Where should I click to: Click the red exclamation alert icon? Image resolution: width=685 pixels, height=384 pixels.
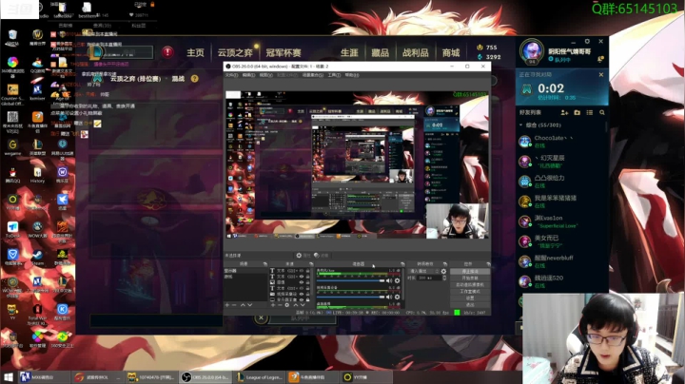pyautogui.click(x=167, y=52)
